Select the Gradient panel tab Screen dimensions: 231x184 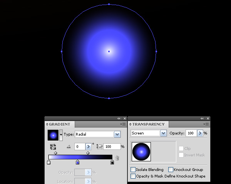click(60, 124)
